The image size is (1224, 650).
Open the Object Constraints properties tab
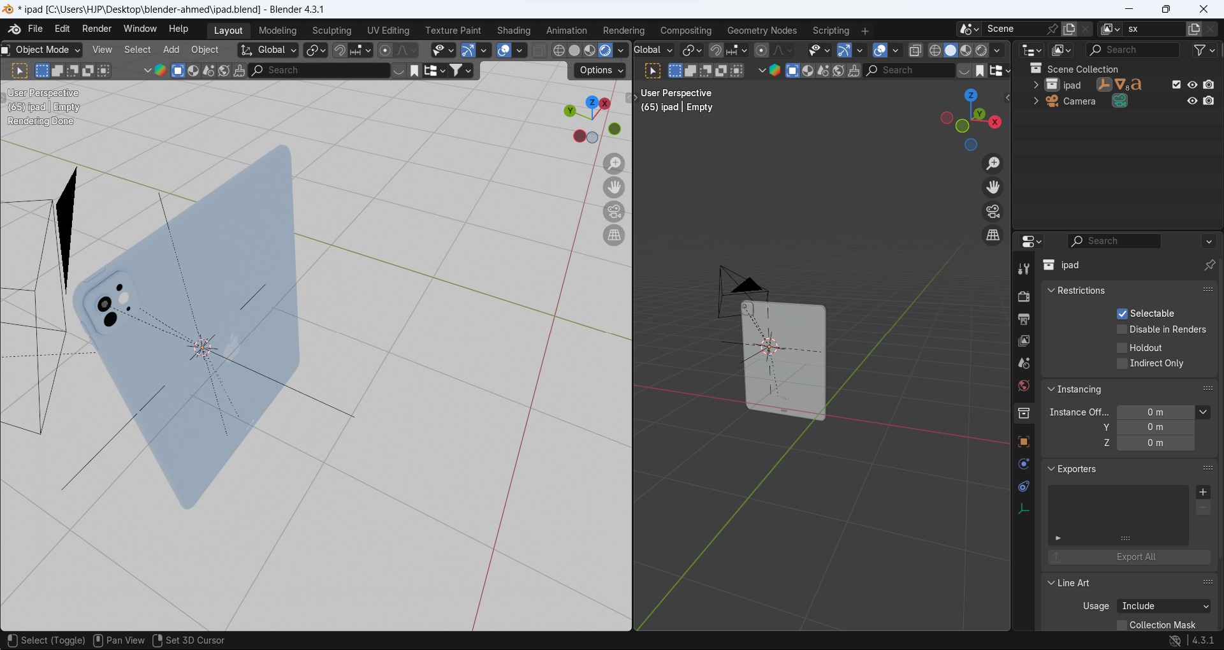tap(1024, 487)
